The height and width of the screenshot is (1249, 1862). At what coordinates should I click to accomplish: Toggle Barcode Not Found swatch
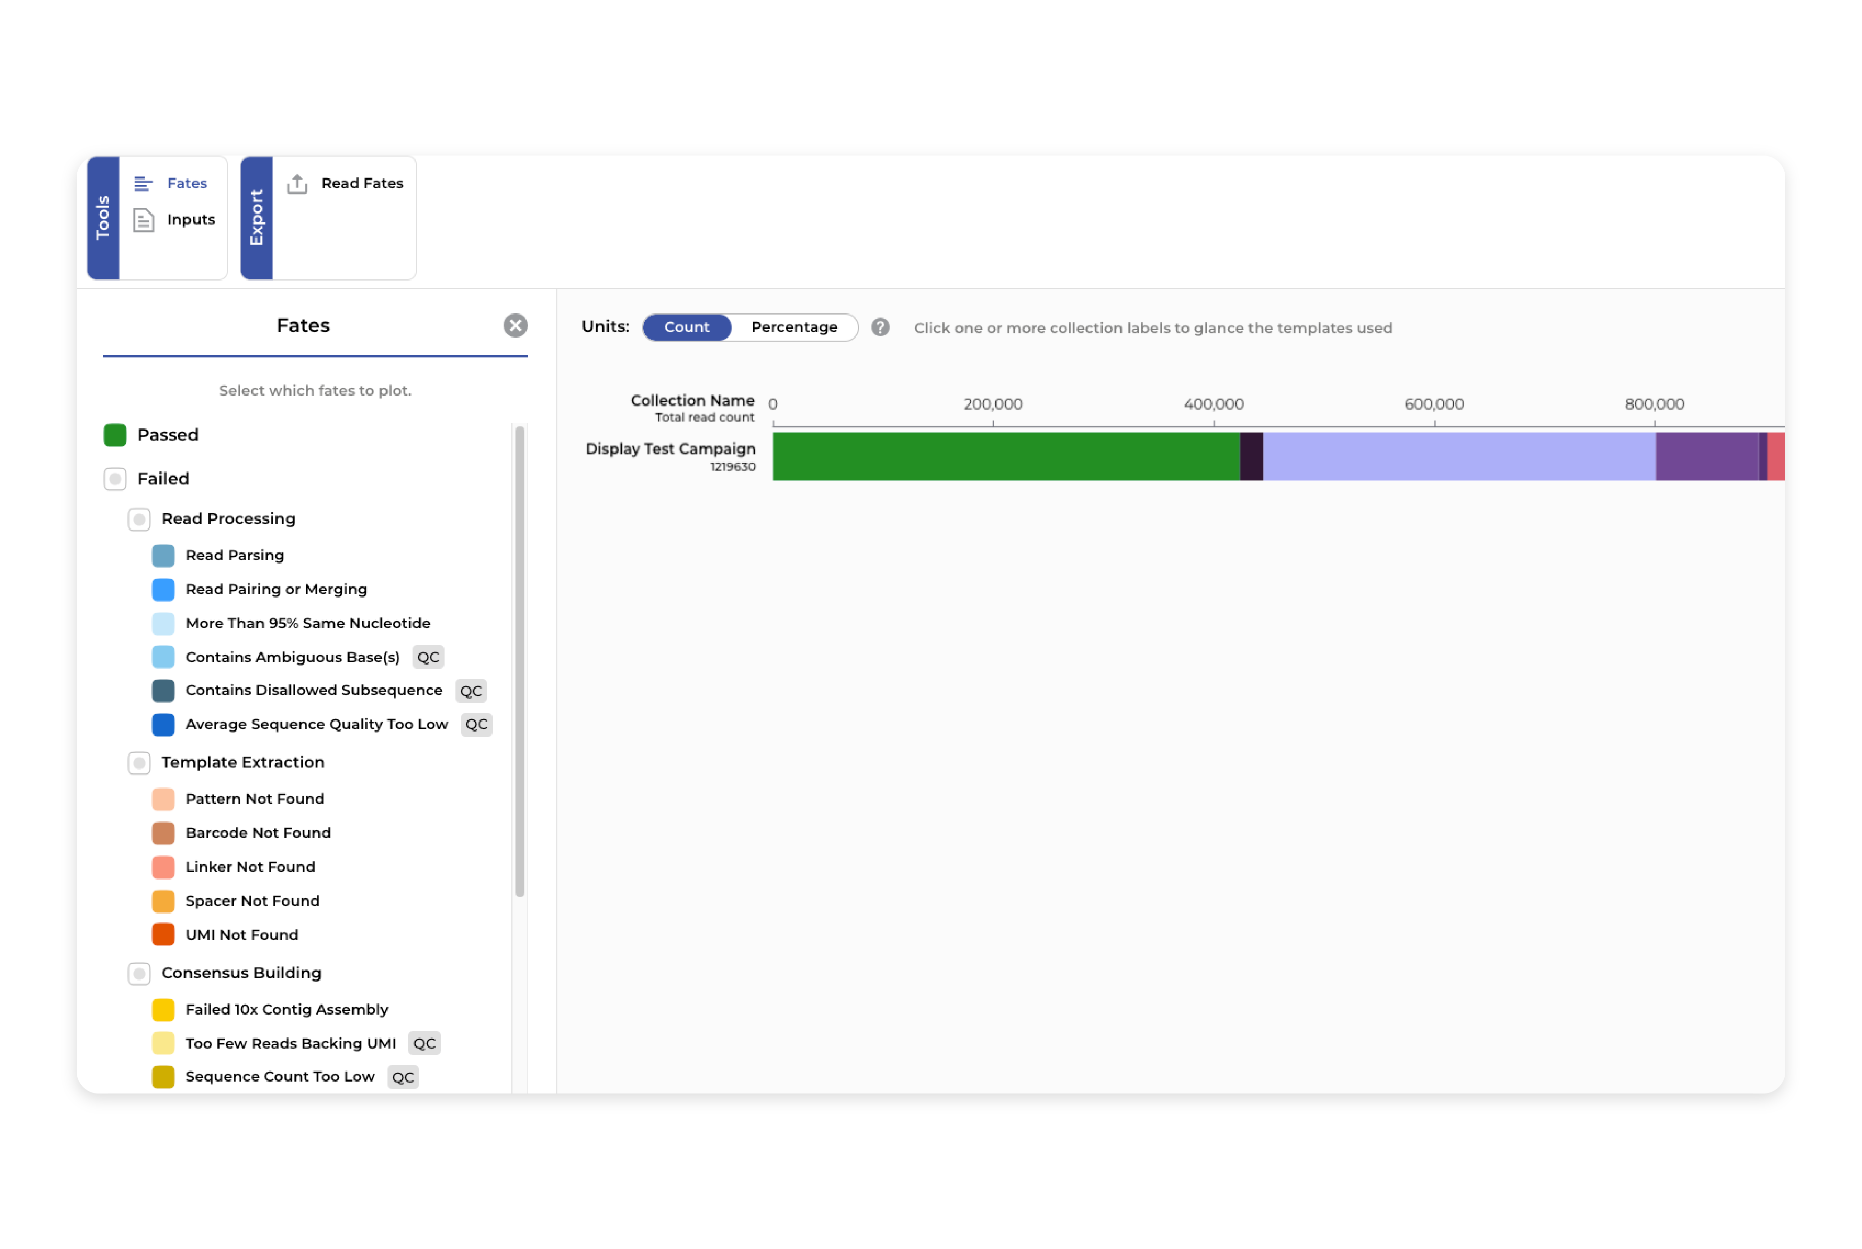point(163,833)
